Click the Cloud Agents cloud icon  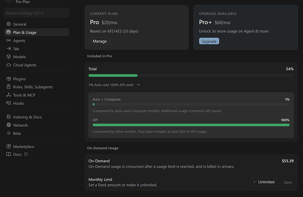coord(8,65)
